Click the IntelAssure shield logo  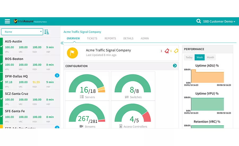(x=15, y=21)
